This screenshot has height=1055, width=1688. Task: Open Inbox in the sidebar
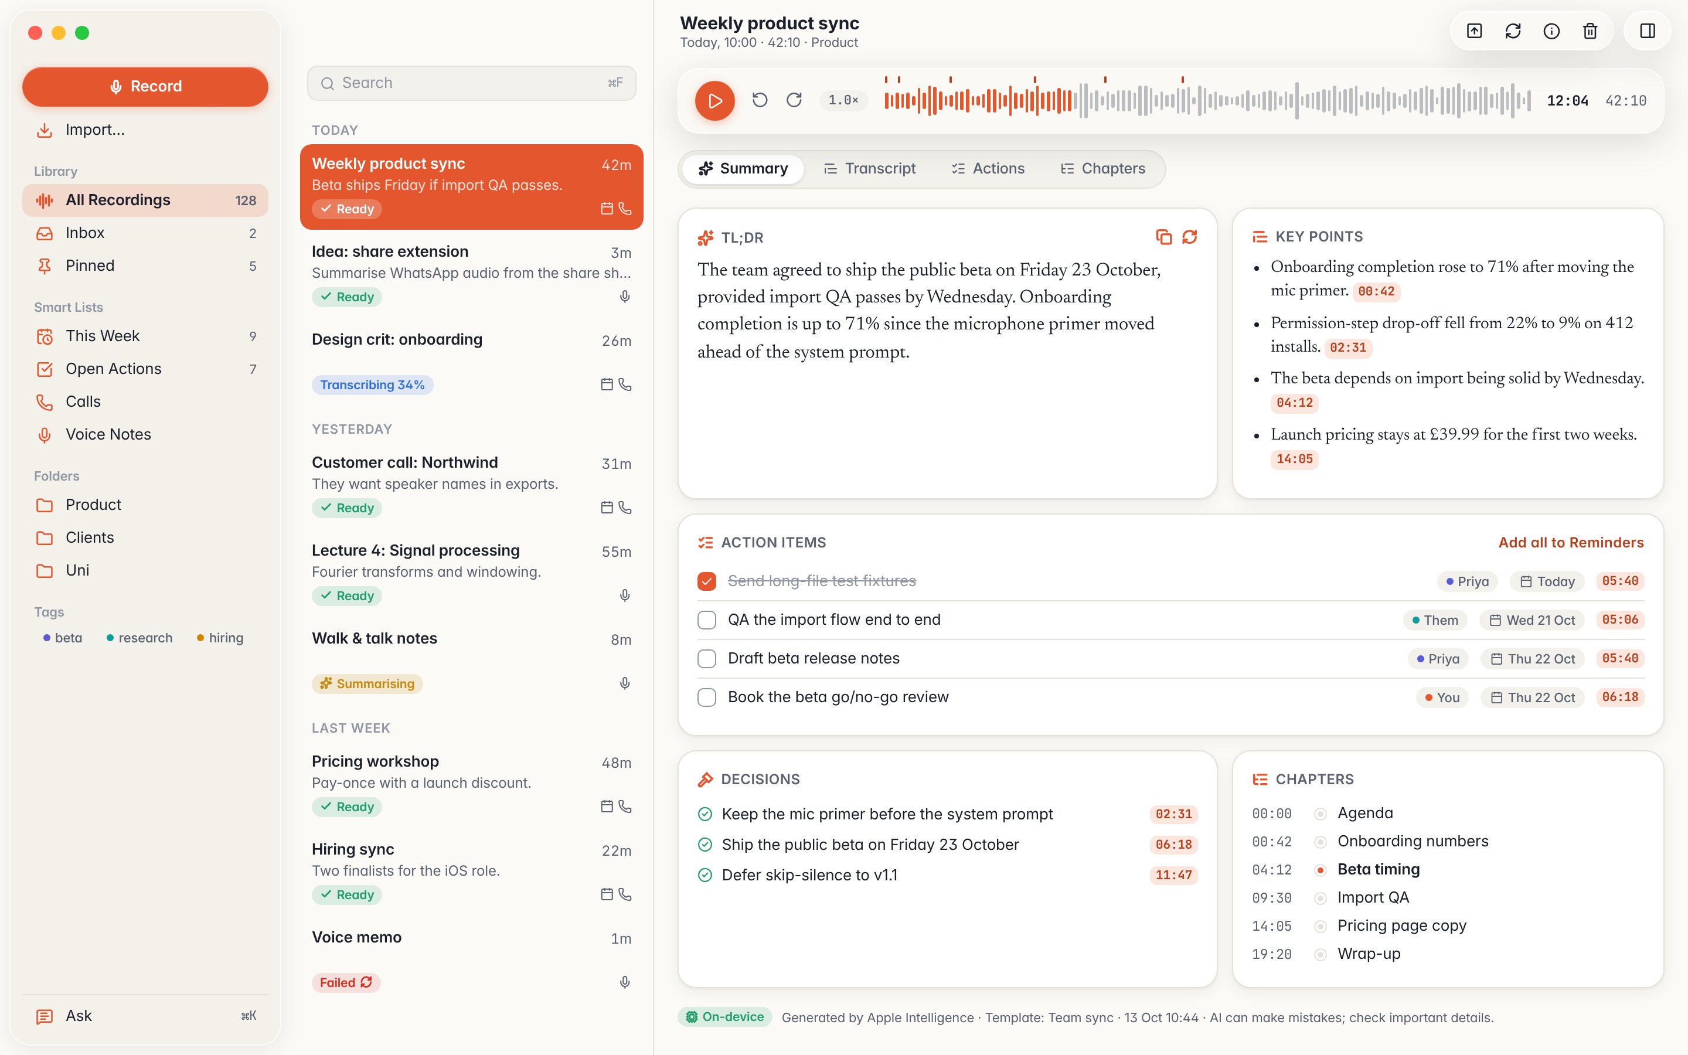pyautogui.click(x=145, y=233)
